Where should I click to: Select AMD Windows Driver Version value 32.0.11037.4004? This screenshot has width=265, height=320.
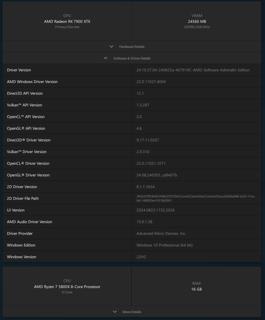click(x=151, y=82)
